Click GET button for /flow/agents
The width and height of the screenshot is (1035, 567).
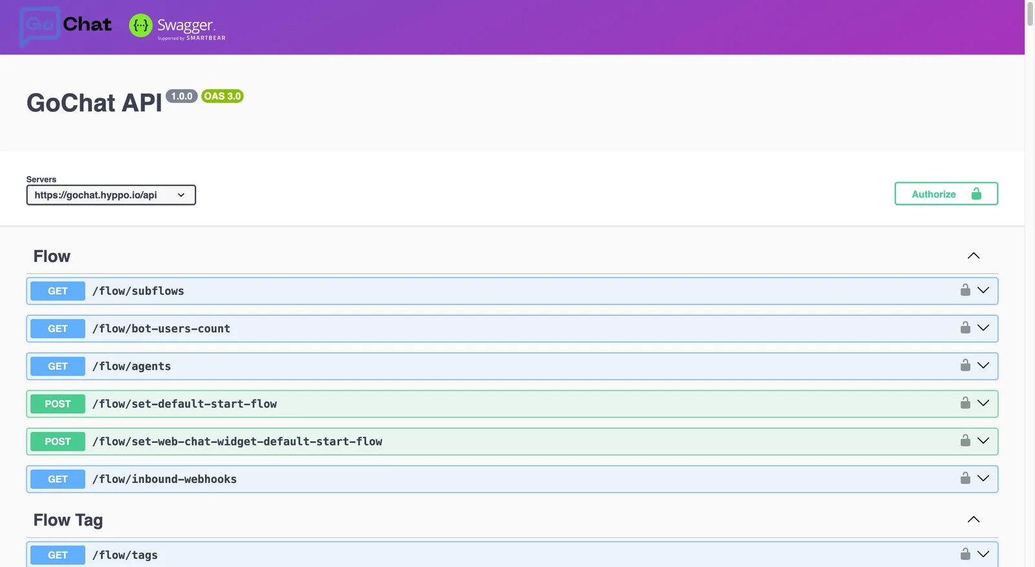58,366
